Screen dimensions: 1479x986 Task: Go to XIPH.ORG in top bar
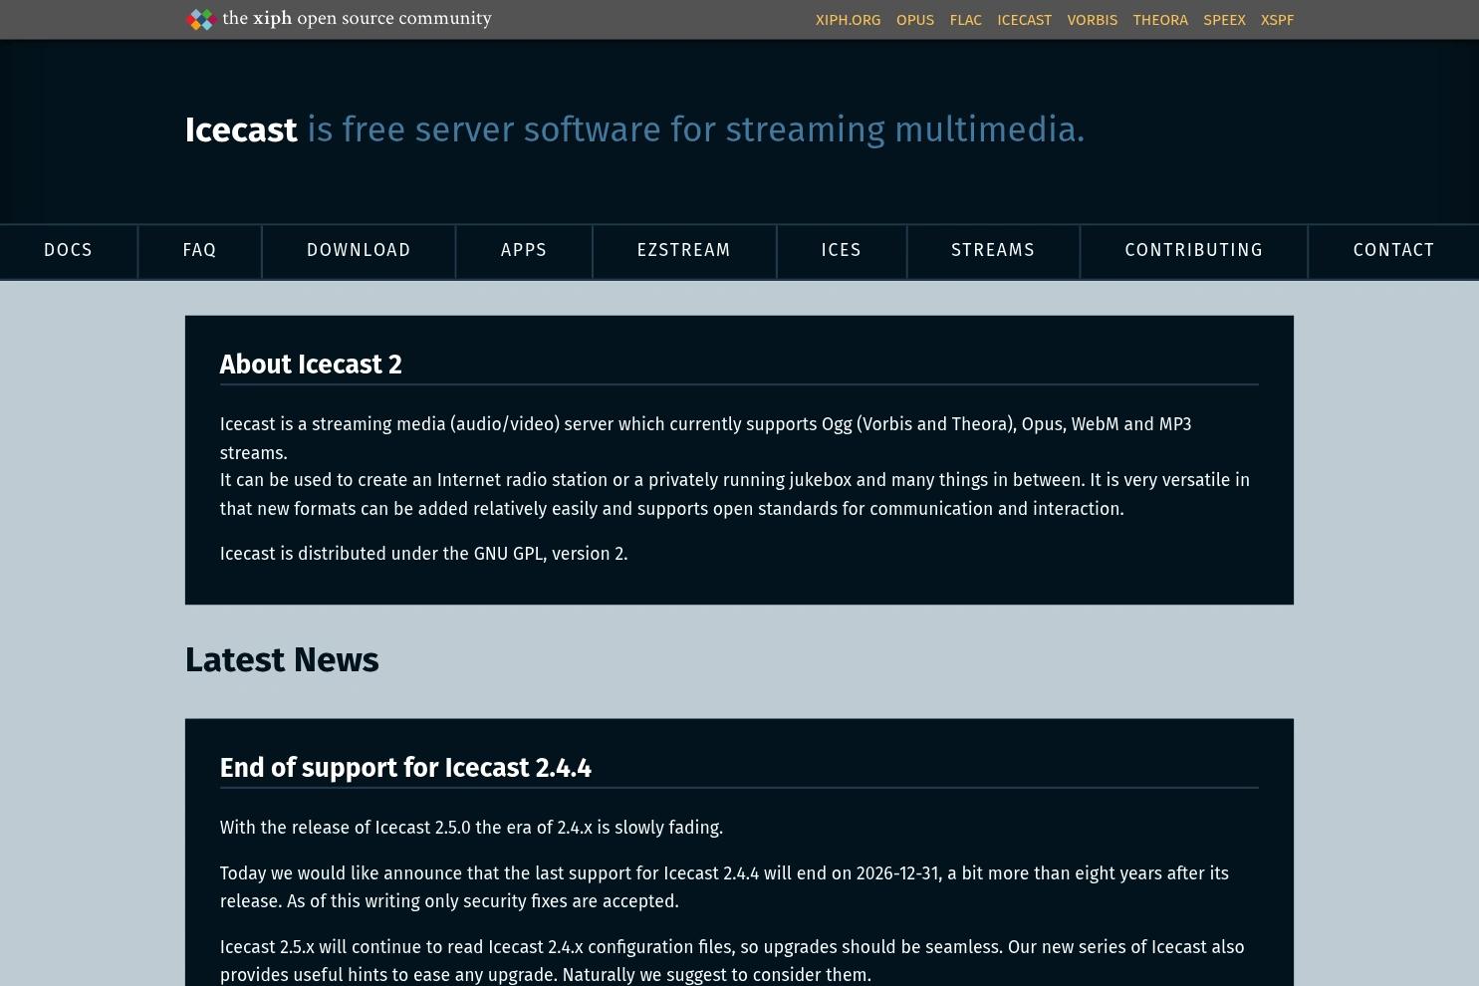848,20
